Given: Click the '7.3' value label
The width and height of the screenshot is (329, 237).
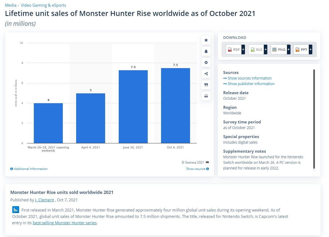Looking at the screenshot, I should [133, 67].
